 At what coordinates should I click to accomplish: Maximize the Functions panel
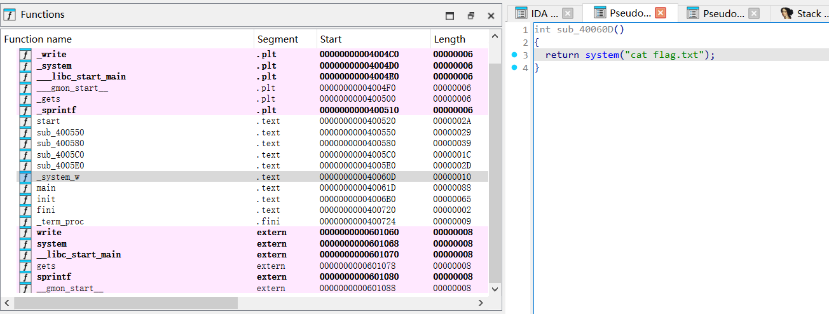pyautogui.click(x=449, y=15)
